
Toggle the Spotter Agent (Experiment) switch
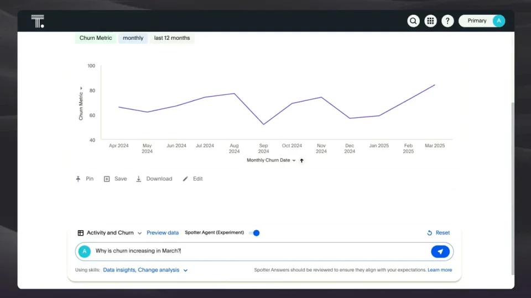[254, 233]
